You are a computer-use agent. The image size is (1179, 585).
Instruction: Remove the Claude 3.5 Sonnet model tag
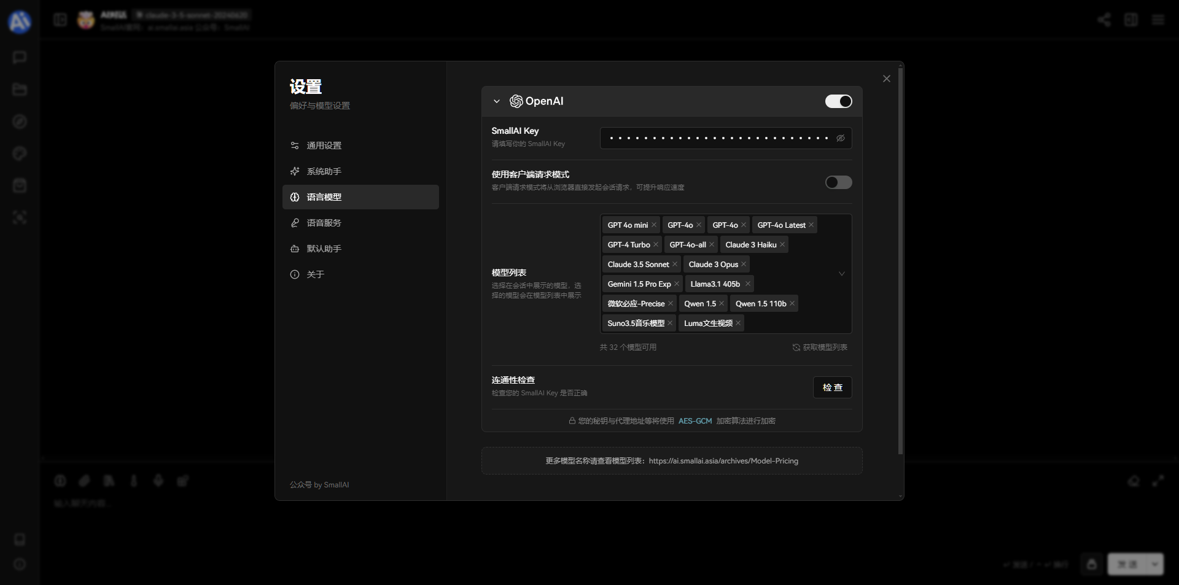675,265
